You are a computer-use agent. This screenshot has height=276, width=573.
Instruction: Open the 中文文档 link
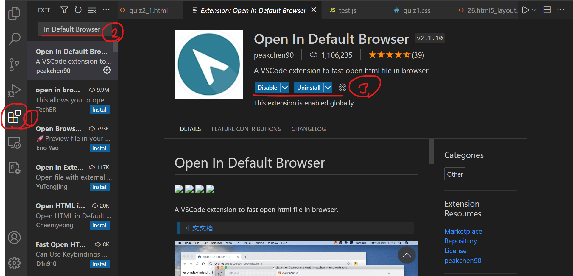coord(199,228)
